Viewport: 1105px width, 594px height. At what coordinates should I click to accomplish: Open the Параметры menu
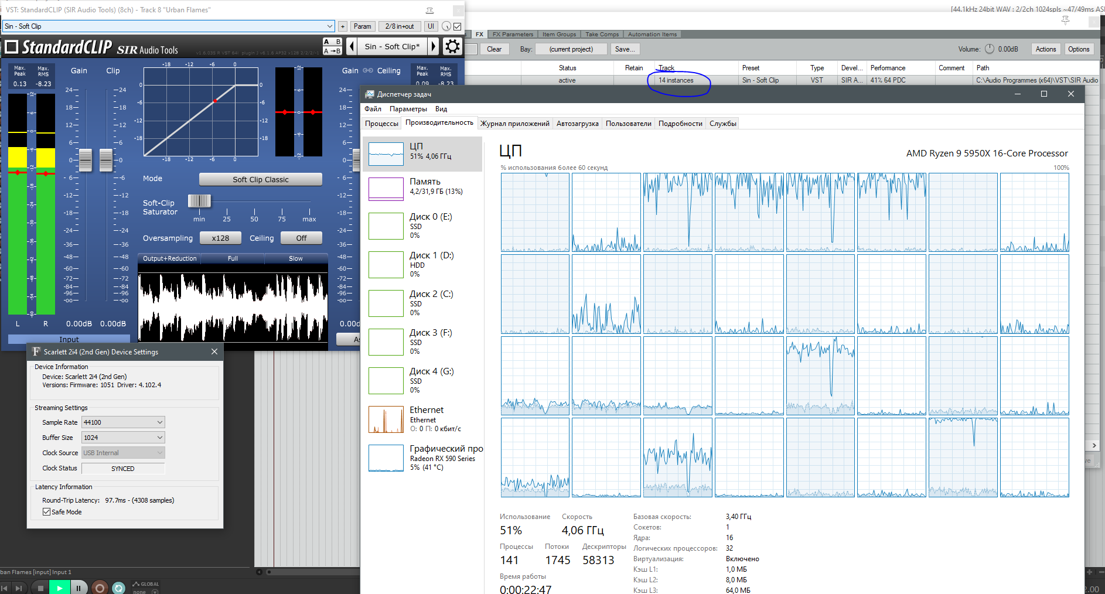click(408, 109)
